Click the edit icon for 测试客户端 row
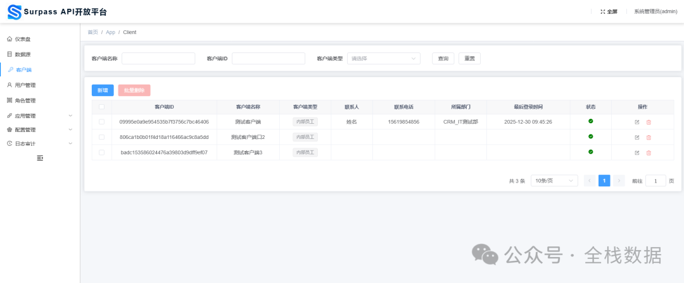The width and height of the screenshot is (684, 283). (x=637, y=122)
